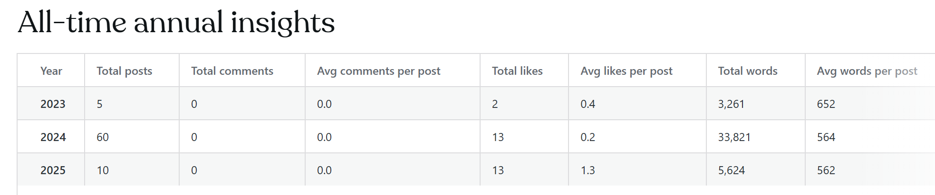The height and width of the screenshot is (195, 935).
Task: Click the 60 total posts cell
Action: point(103,137)
